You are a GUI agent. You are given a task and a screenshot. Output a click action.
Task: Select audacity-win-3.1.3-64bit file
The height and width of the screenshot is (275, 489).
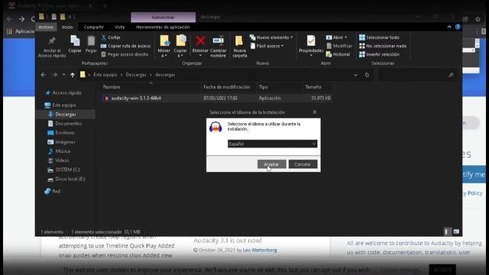click(217, 99)
